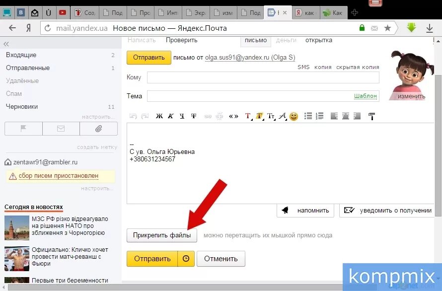Click the green download extension arrow icon
442x291 pixels.
[x=412, y=28]
